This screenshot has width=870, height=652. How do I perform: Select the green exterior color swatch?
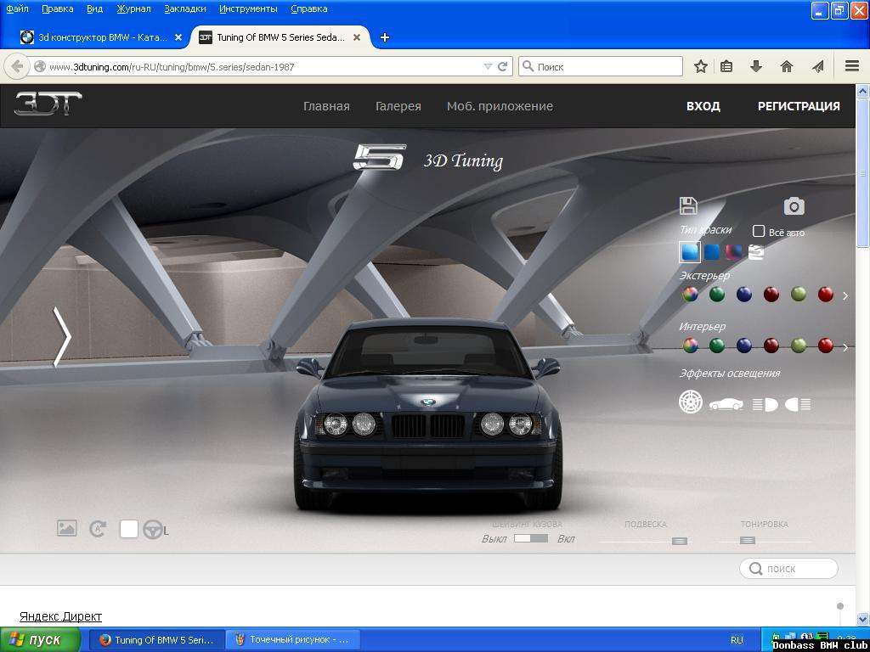click(716, 294)
